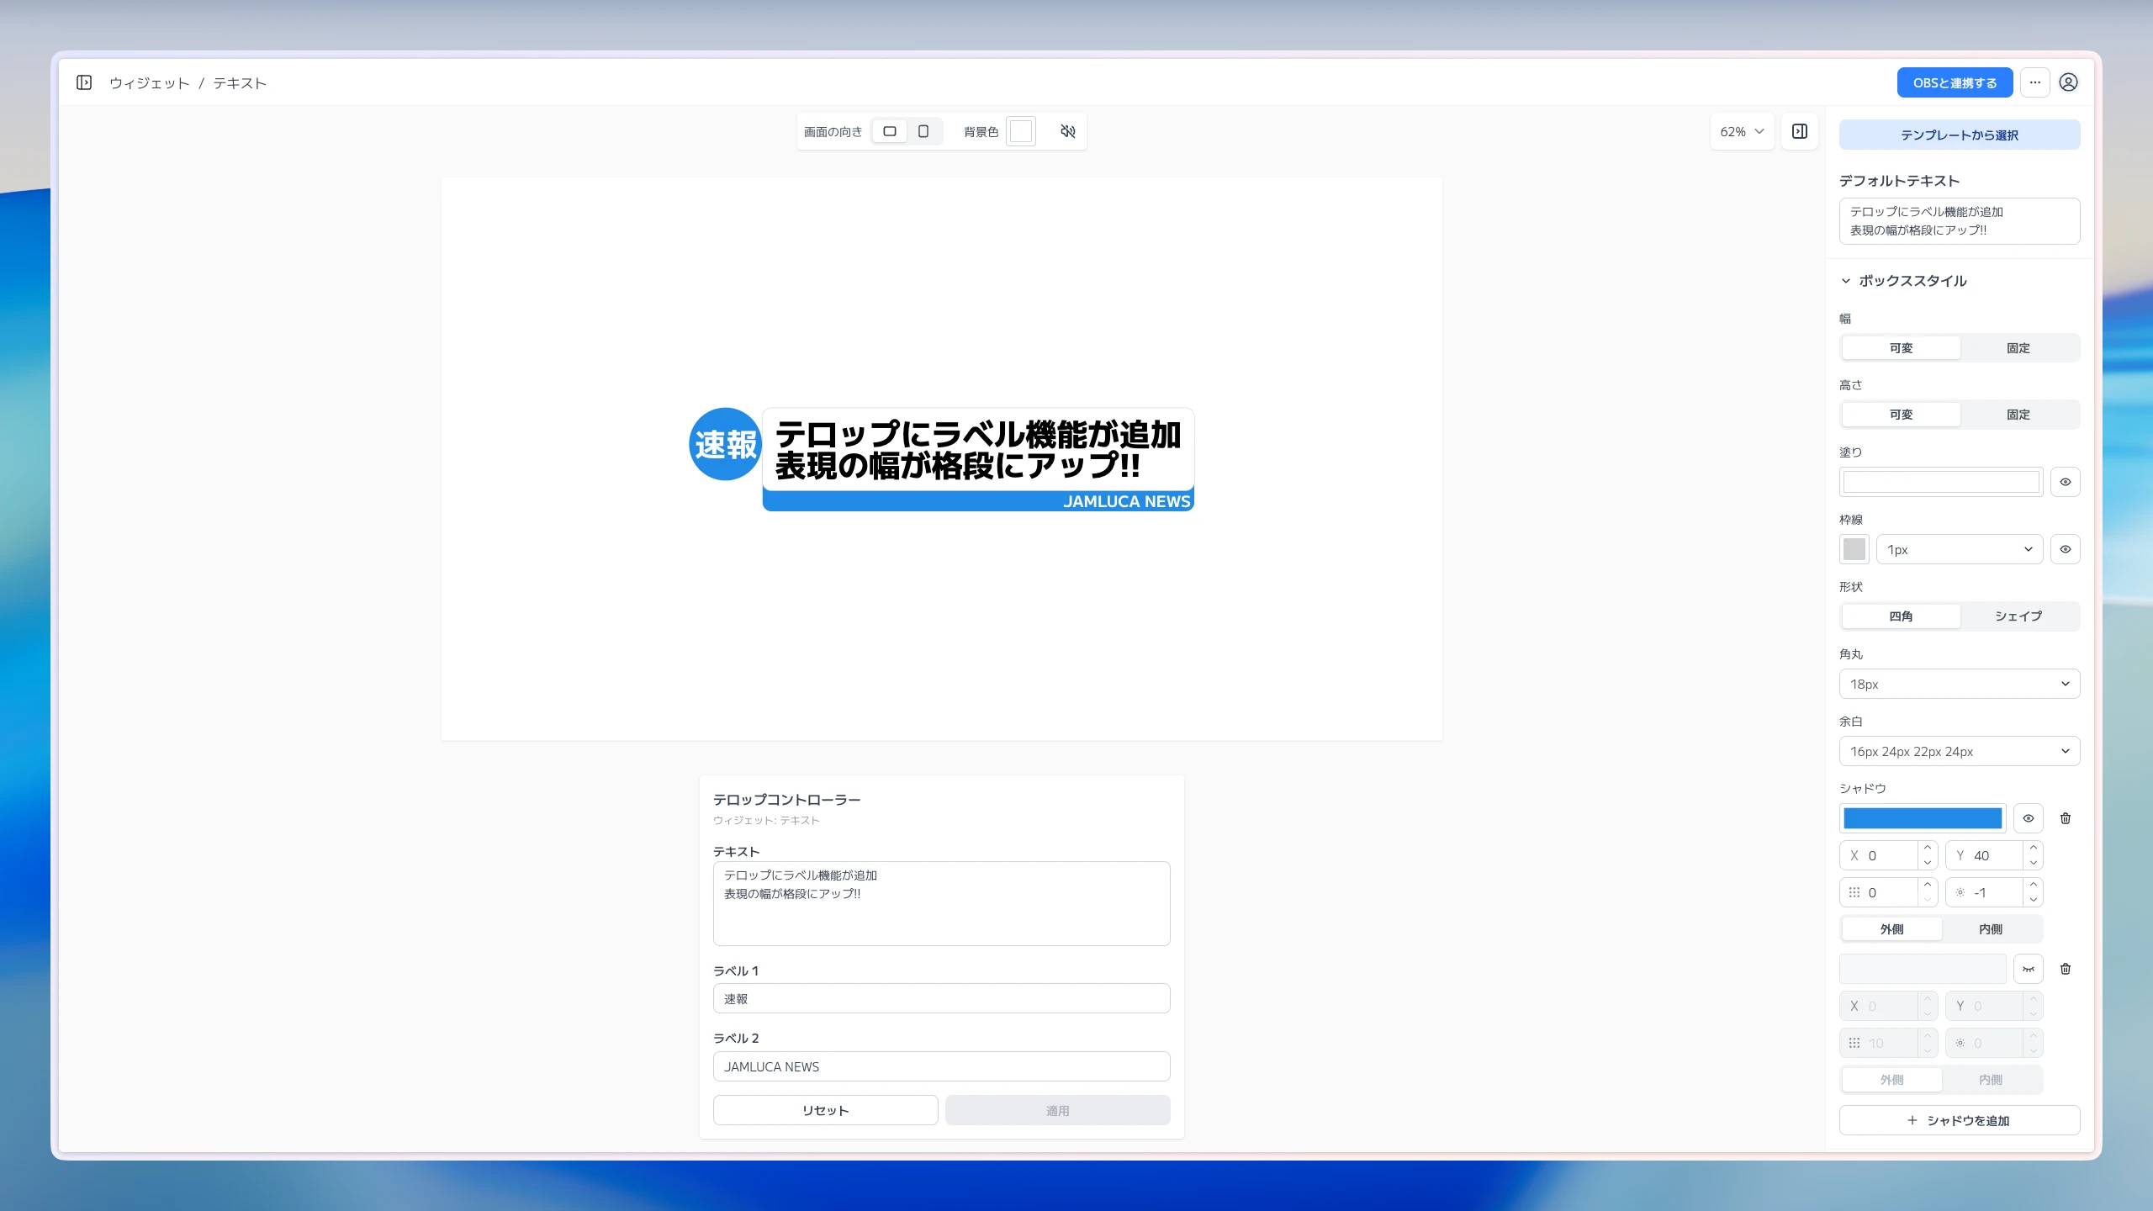The width and height of the screenshot is (2153, 1211).
Task: Click the blue shadow Y value field
Action: coord(1984,855)
